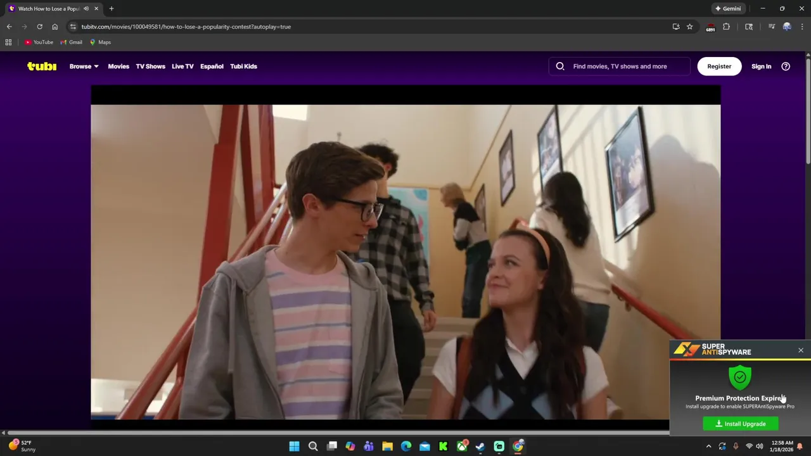Click the green shield protection icon

pyautogui.click(x=740, y=377)
